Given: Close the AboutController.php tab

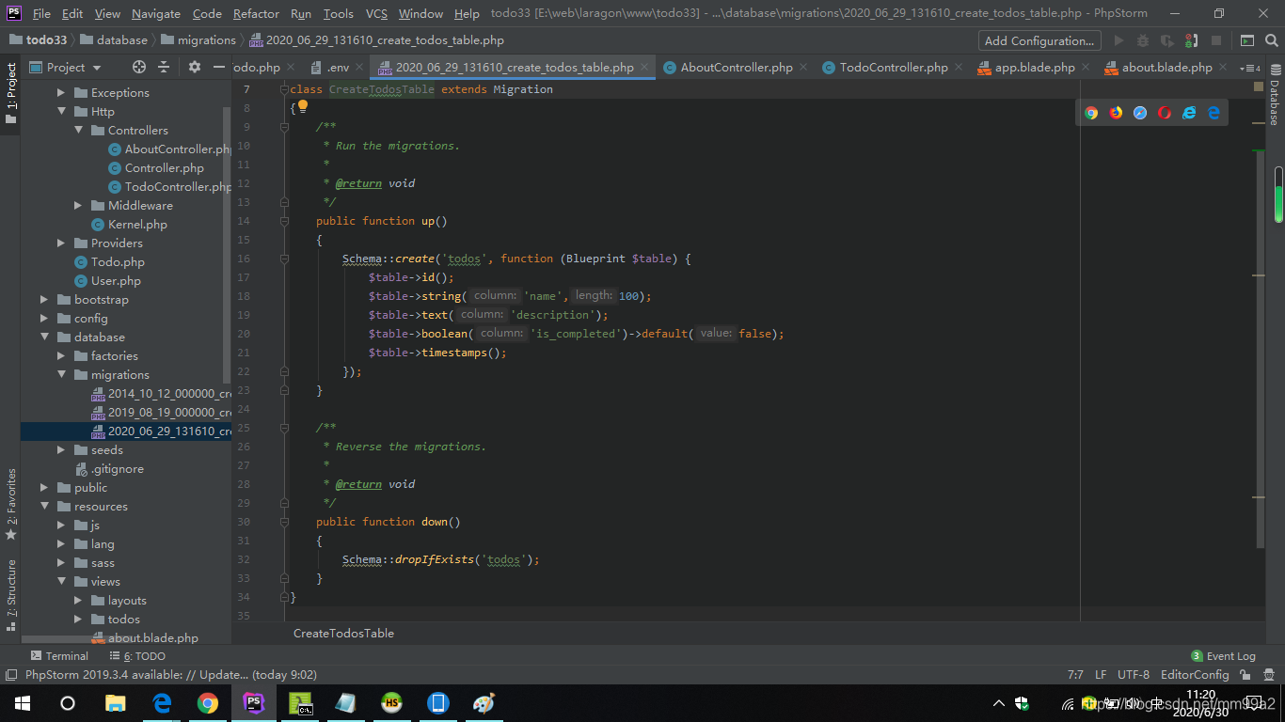Looking at the screenshot, I should (x=803, y=67).
